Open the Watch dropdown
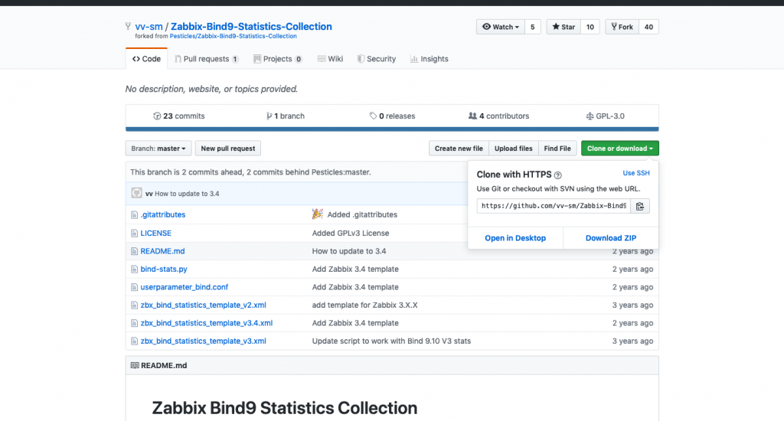This screenshot has width=784, height=421. click(501, 27)
